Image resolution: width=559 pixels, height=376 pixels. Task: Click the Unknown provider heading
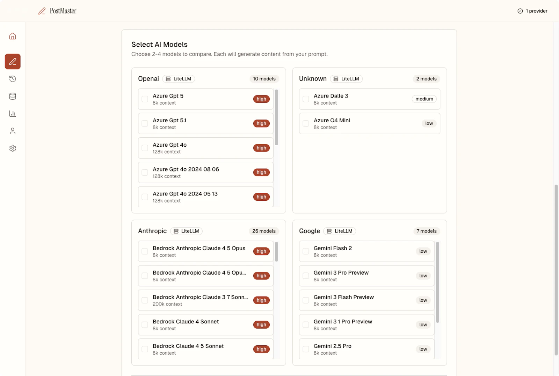pos(313,79)
